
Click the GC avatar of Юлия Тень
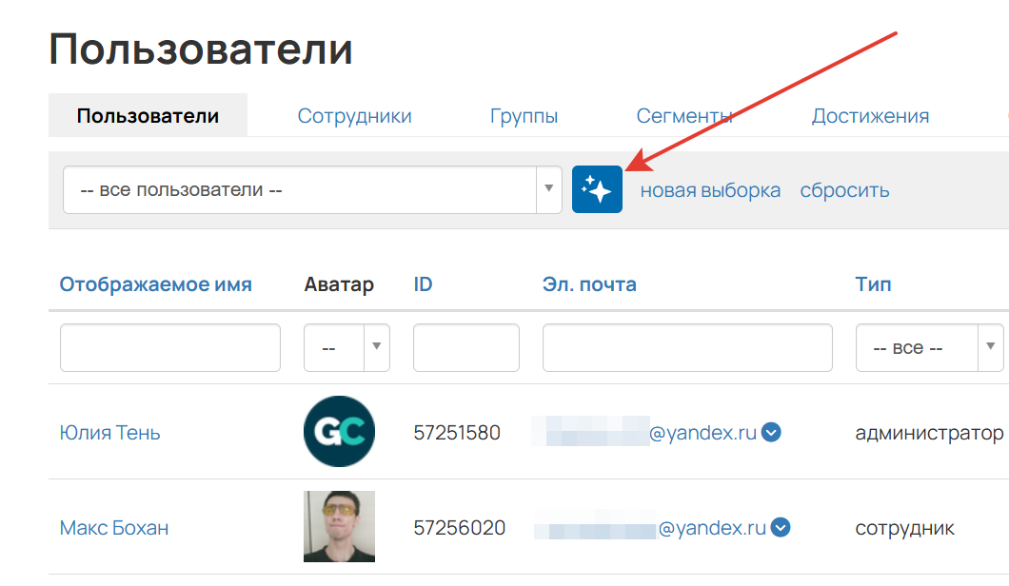click(x=339, y=431)
